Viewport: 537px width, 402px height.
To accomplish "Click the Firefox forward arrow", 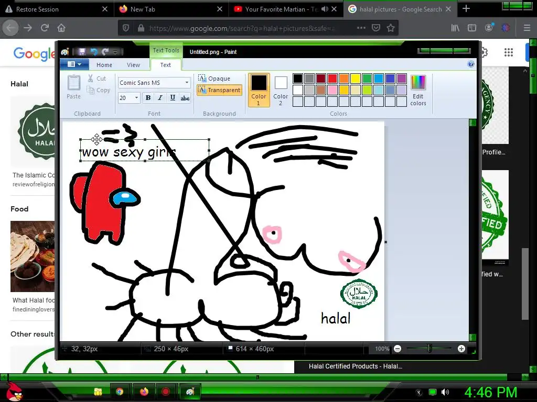I will (28, 28).
